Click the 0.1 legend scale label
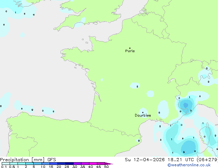 point(4,167)
